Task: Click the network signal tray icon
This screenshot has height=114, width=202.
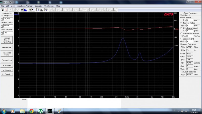Action: (186, 111)
